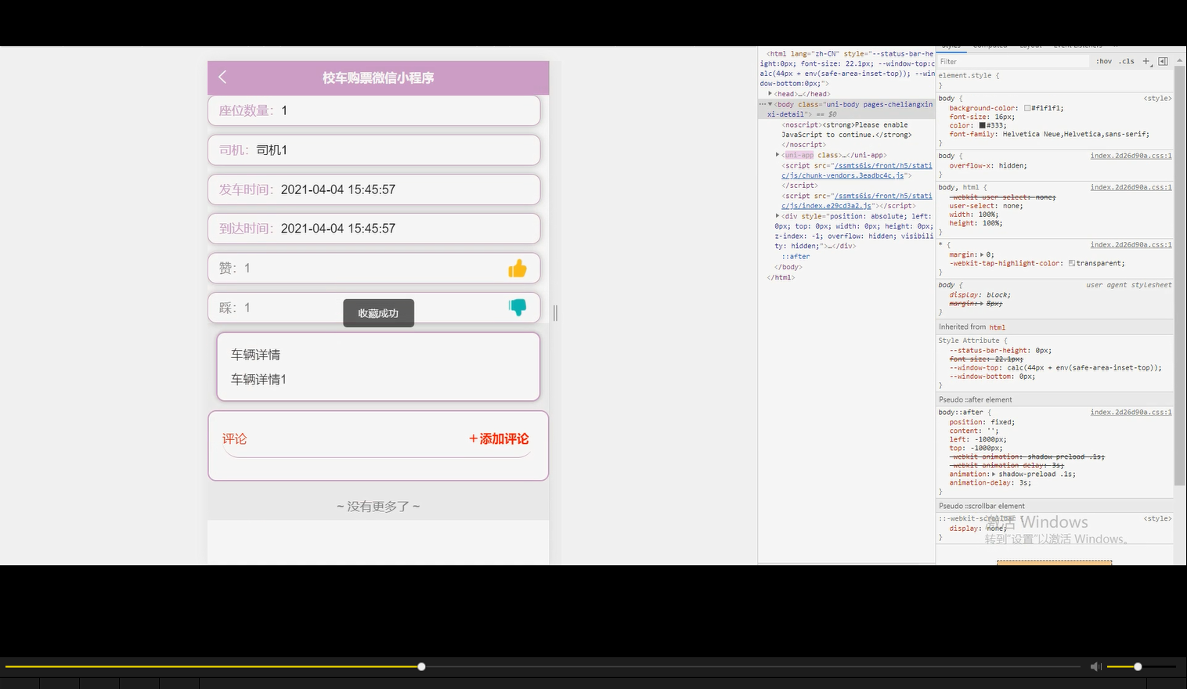Viewport: 1187px width, 689px height.
Task: Click the width: 100% declaration
Action: coord(976,215)
